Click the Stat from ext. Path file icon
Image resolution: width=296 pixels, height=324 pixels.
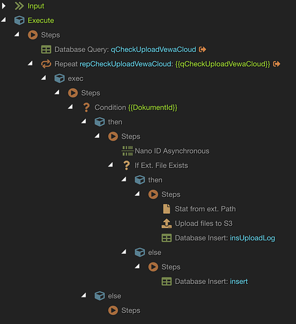point(166,209)
